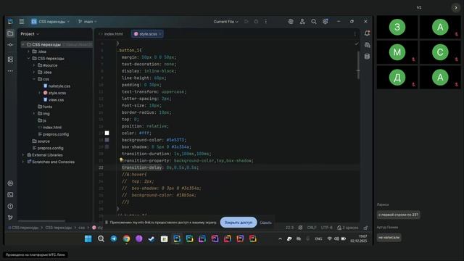The image size is (464, 261).
Task: Open the Database tool window
Action: tap(367, 57)
